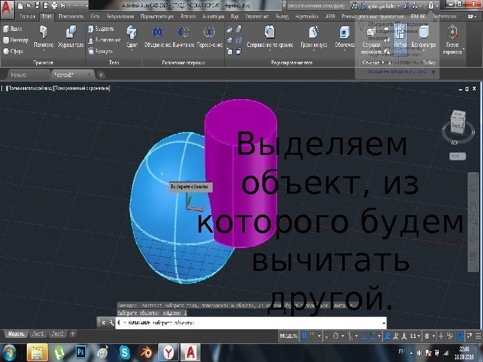This screenshot has width=483, height=362.
Task: Add a new layout with plus button
Action: click(x=72, y=334)
